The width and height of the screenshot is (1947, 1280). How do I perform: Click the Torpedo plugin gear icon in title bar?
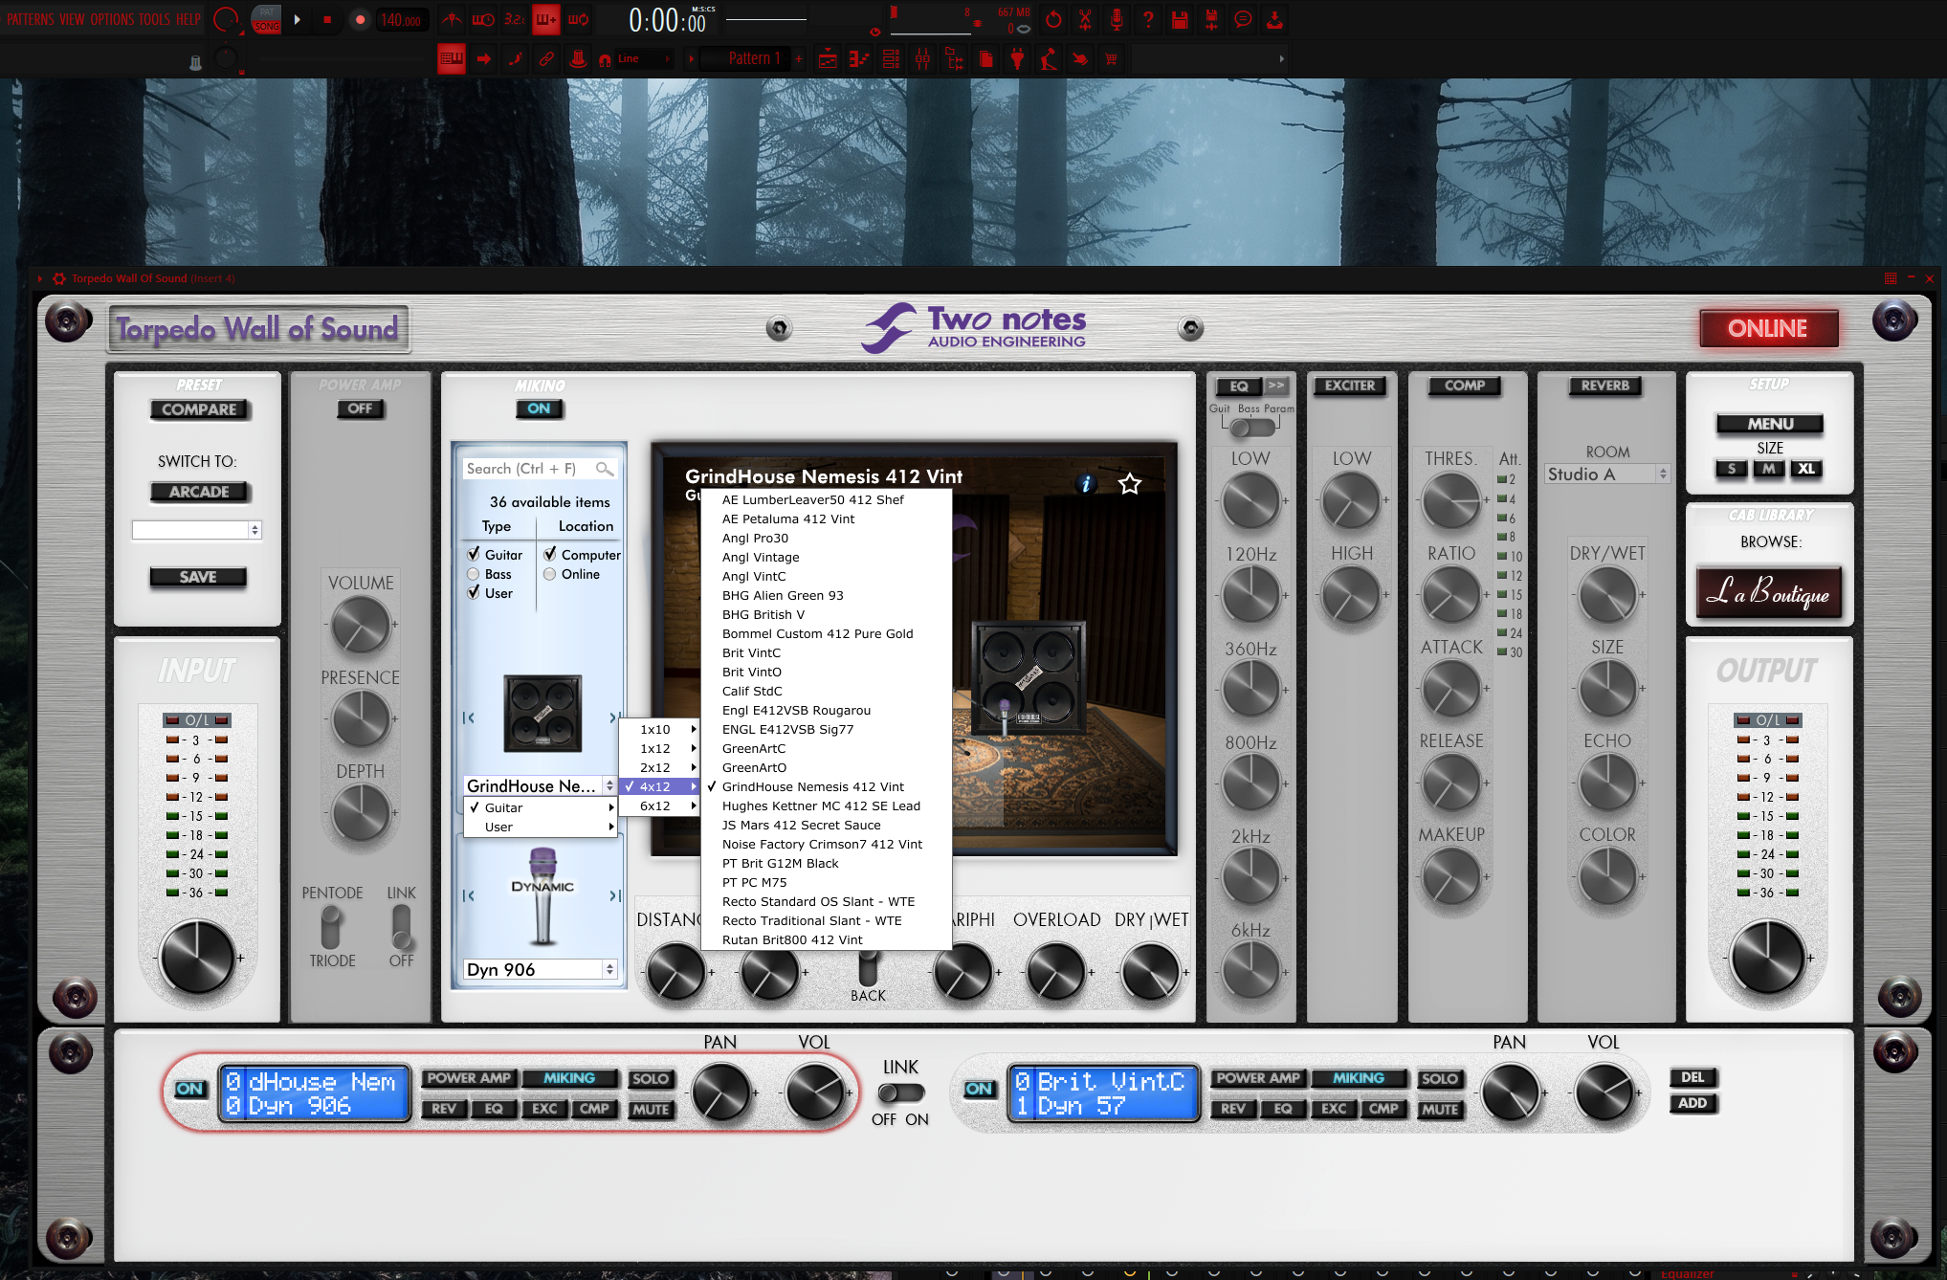(x=59, y=278)
